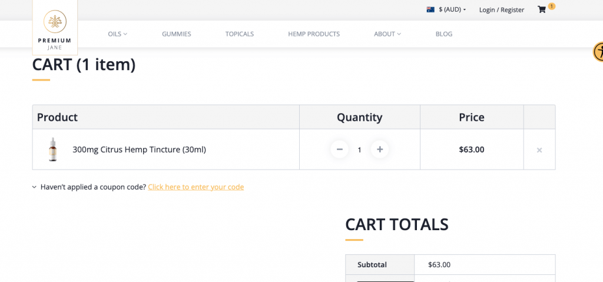Open the accessibility widget icon

598,52
